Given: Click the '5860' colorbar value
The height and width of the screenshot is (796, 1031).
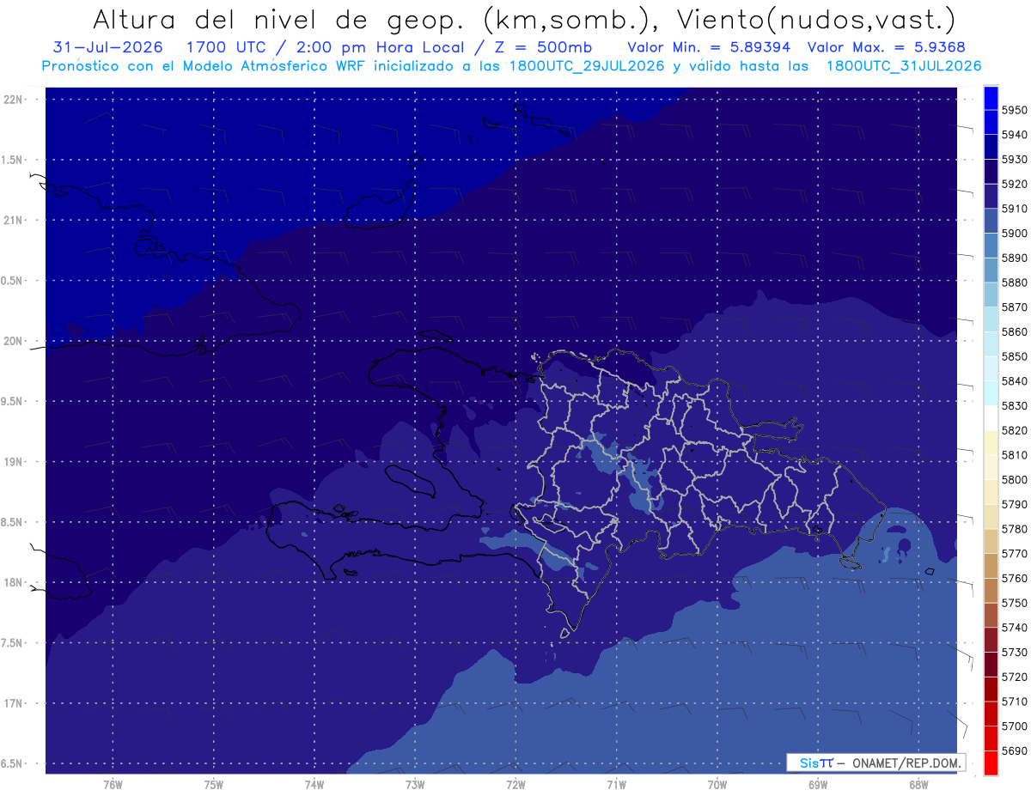Looking at the screenshot, I should (x=1014, y=331).
